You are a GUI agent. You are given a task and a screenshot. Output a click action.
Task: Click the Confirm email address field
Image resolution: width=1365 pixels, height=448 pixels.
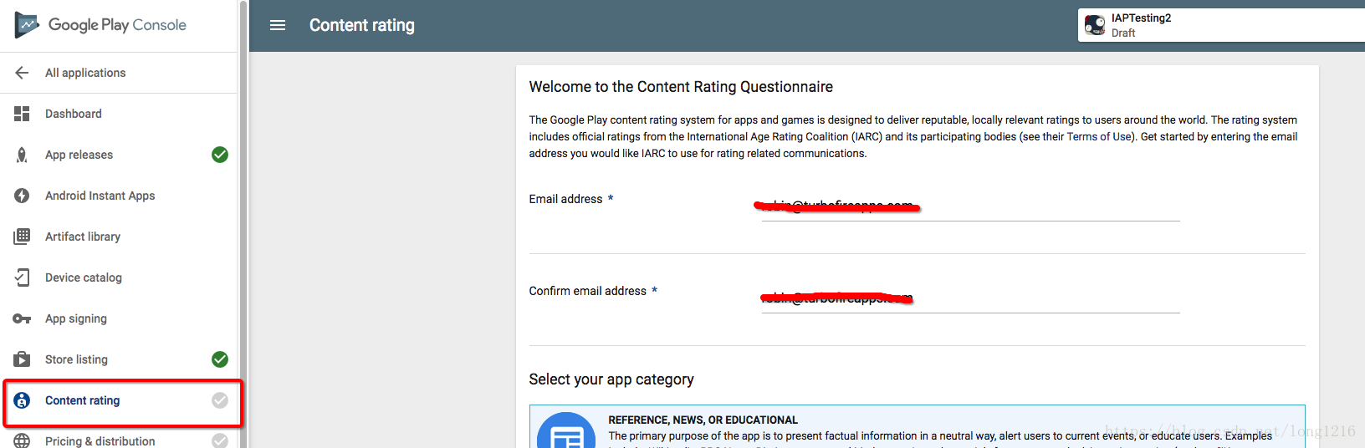[x=970, y=298]
